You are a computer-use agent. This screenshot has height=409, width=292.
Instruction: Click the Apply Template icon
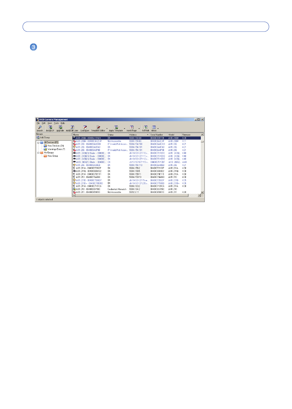(116, 127)
